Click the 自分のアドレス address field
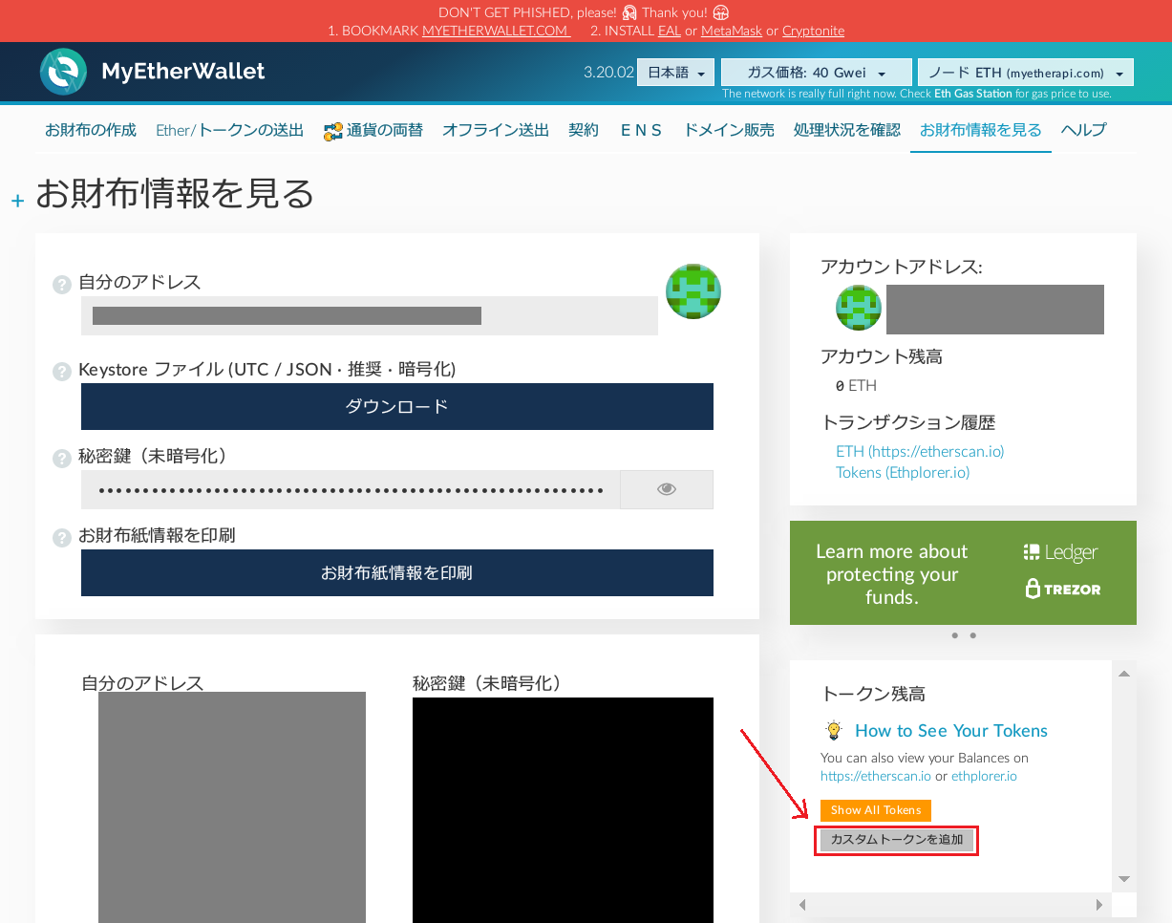The width and height of the screenshot is (1172, 923). pyautogui.click(x=370, y=315)
